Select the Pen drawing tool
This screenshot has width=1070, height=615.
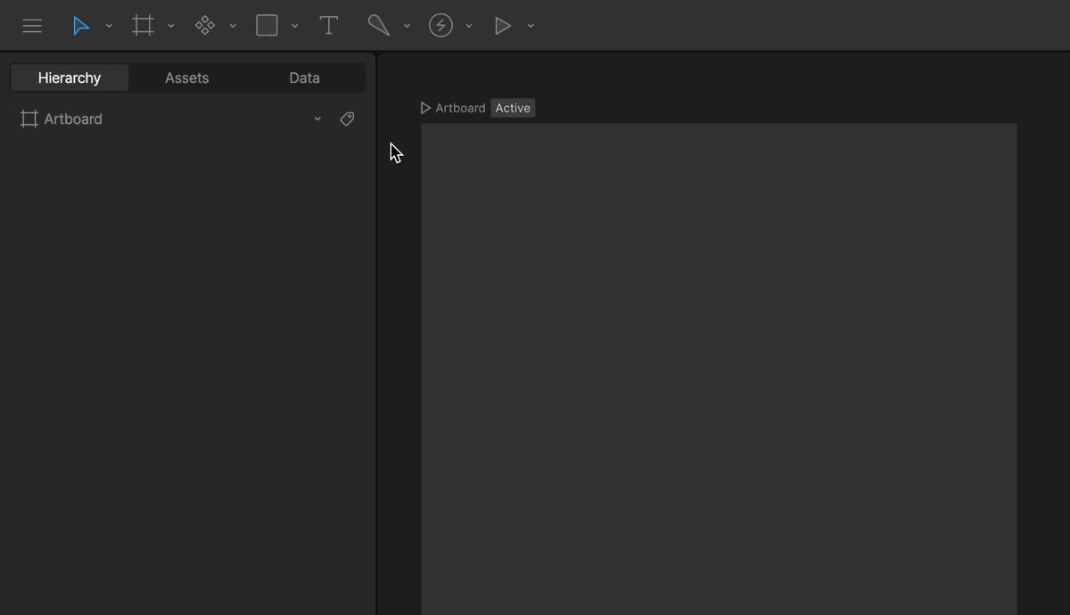coord(378,26)
